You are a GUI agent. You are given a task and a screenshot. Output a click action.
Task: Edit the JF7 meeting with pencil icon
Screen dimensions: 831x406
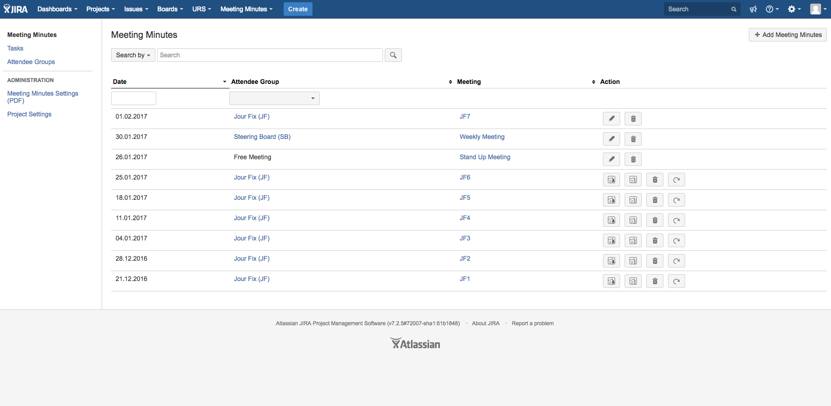(612, 119)
